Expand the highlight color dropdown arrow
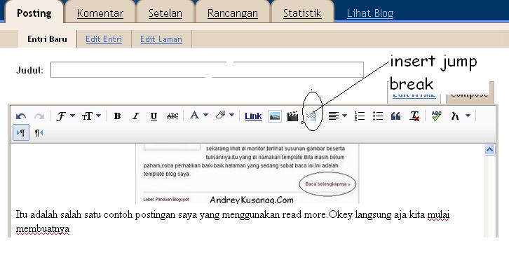 tap(231, 115)
